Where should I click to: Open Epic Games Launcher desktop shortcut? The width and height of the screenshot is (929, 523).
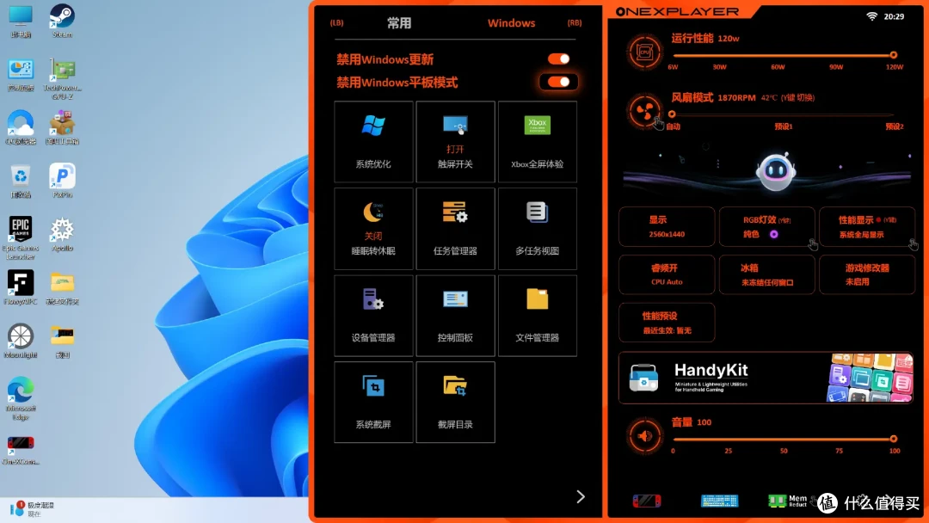(x=20, y=238)
